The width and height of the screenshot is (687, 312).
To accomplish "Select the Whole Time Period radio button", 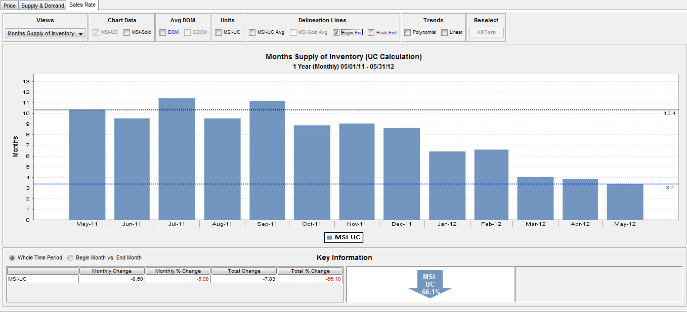I will click(x=12, y=257).
